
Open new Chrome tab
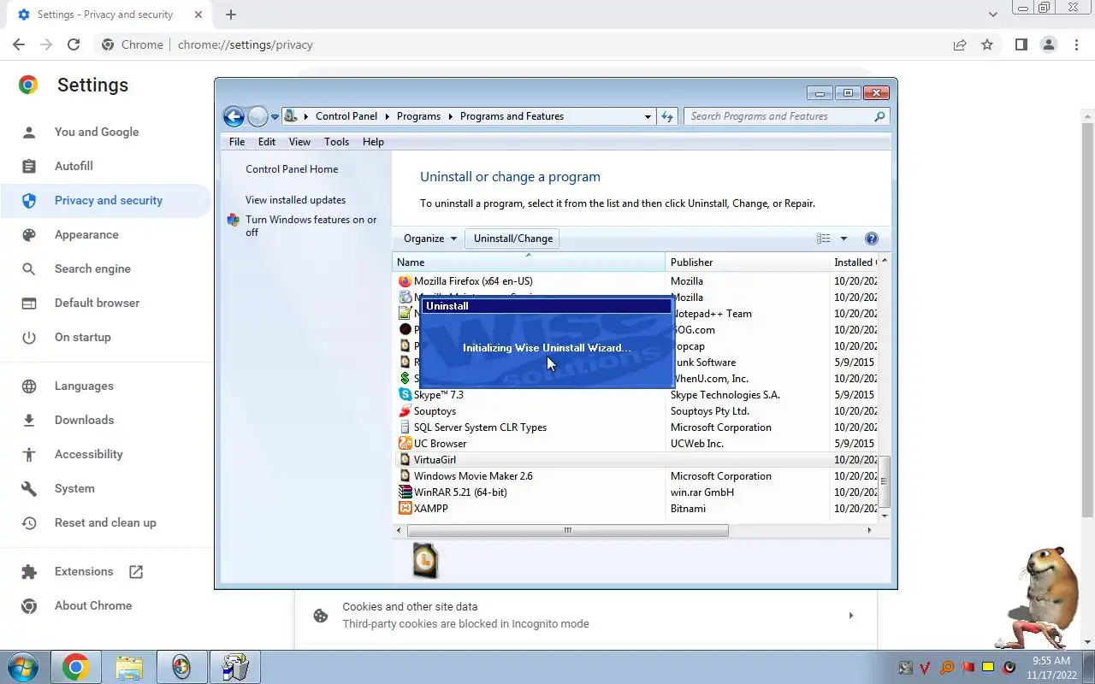(x=231, y=15)
